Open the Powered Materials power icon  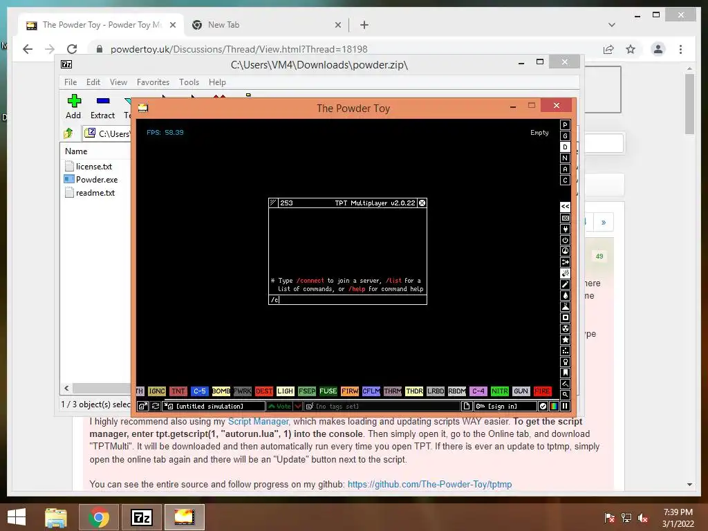point(565,240)
